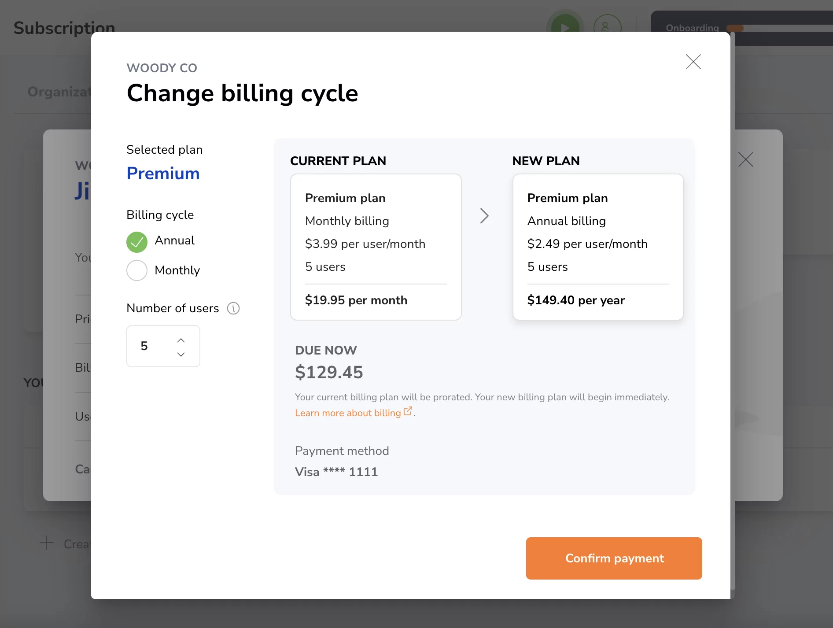Open the external link icon beside billing link
Screen dimensions: 833x628
[x=408, y=411]
